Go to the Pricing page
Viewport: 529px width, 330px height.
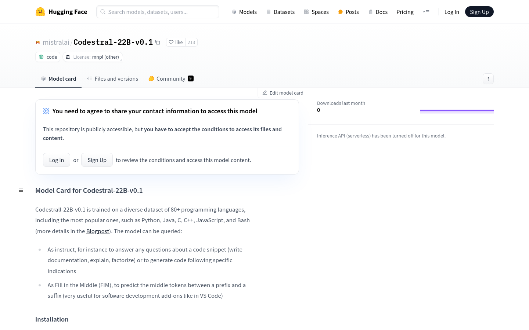click(x=405, y=12)
